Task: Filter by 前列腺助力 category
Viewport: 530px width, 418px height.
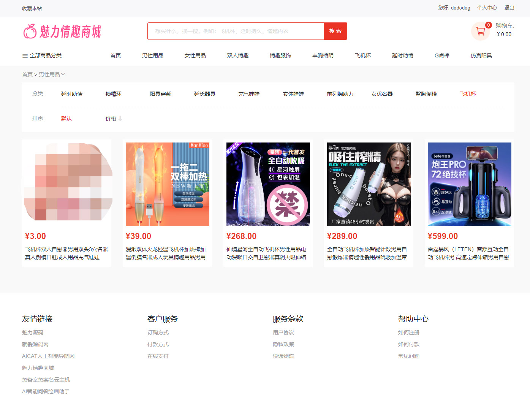Action: coord(340,94)
